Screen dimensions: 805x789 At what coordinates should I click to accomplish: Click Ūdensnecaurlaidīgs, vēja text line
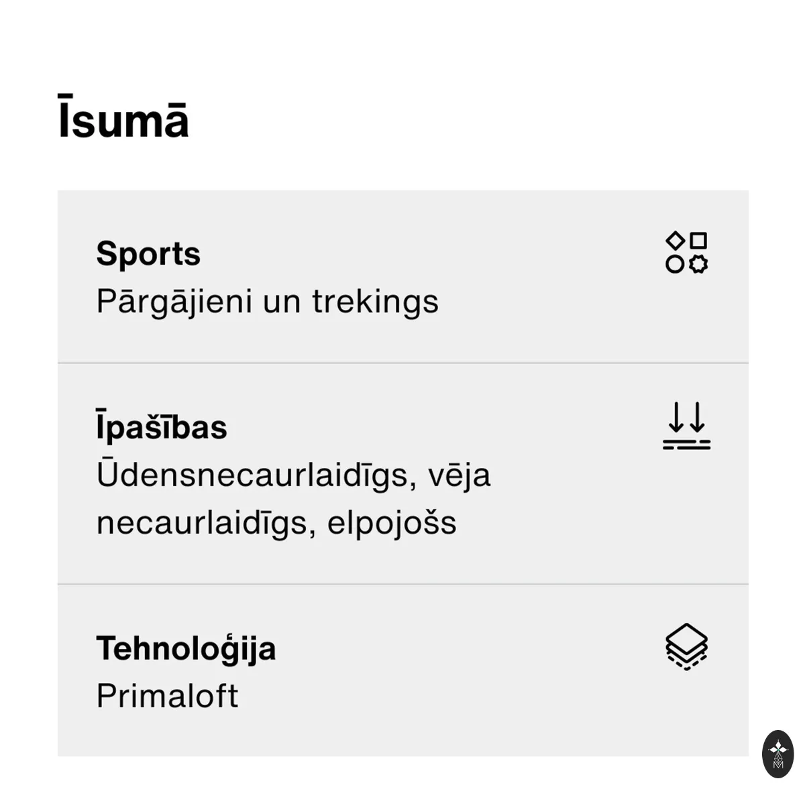[293, 475]
